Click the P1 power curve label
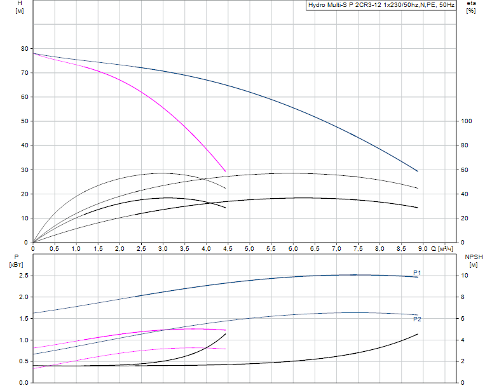Image resolution: width=492 pixels, height=388 pixels. pyautogui.click(x=418, y=273)
